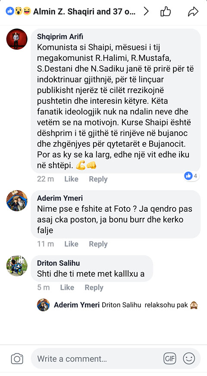Open reactions emoji cluster in header
This screenshot has width=207, height=376.
pos(18,11)
